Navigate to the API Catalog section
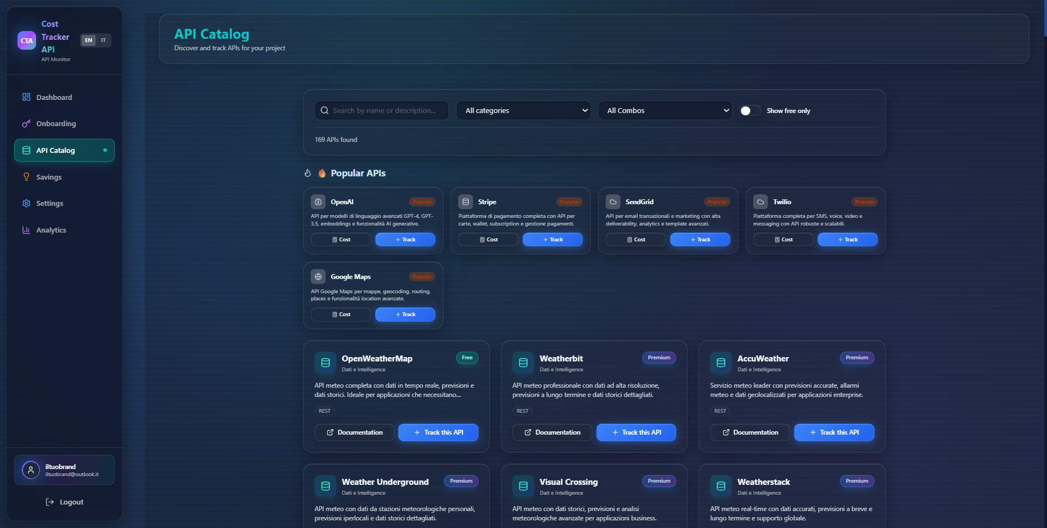 click(x=55, y=150)
